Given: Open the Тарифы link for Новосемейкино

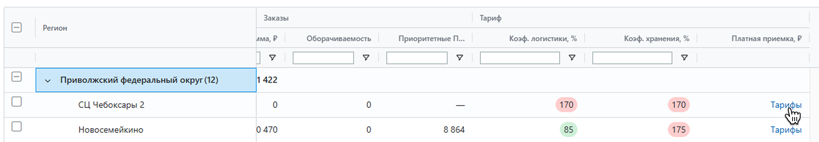Looking at the screenshot, I should (786, 130).
